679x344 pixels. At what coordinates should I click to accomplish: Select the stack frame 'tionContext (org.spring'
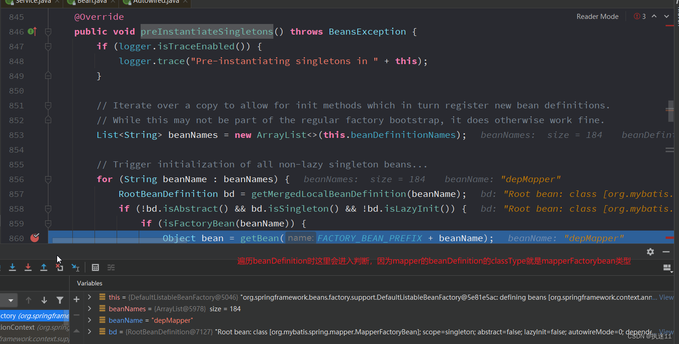point(35,327)
